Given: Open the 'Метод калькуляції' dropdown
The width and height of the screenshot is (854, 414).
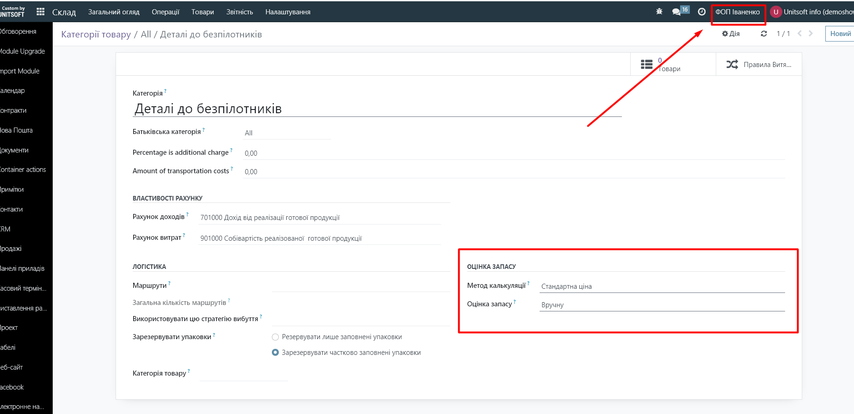Looking at the screenshot, I should [x=662, y=286].
